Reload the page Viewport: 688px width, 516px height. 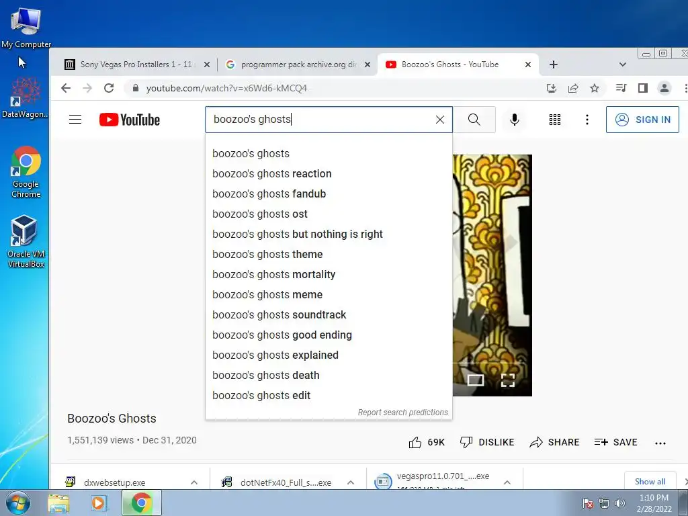point(109,88)
